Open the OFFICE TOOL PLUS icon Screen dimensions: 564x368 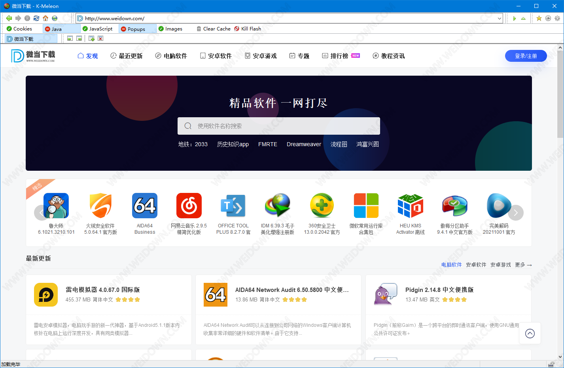click(233, 206)
